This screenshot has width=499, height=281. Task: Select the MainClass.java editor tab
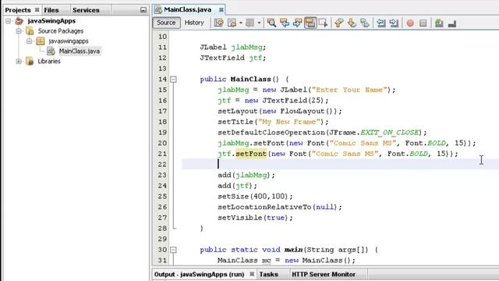[x=187, y=9]
